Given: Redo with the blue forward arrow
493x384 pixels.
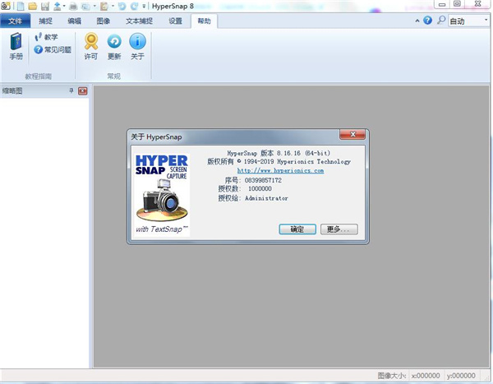Looking at the screenshot, I should point(134,6).
